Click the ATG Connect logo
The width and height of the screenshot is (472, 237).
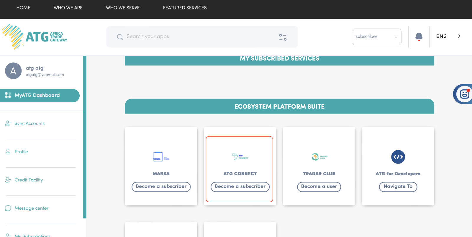pos(240,157)
